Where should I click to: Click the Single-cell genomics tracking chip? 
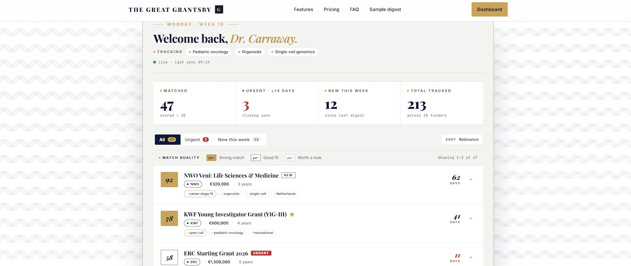pyautogui.click(x=293, y=52)
